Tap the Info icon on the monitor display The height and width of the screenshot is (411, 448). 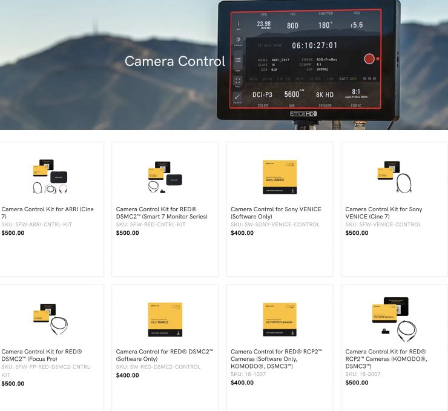(x=239, y=24)
